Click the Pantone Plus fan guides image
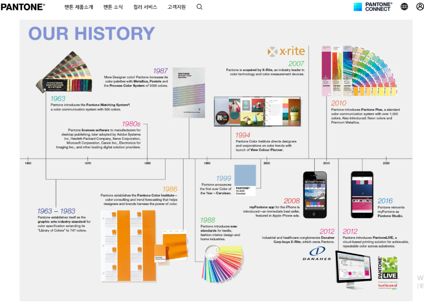 pos(359,71)
